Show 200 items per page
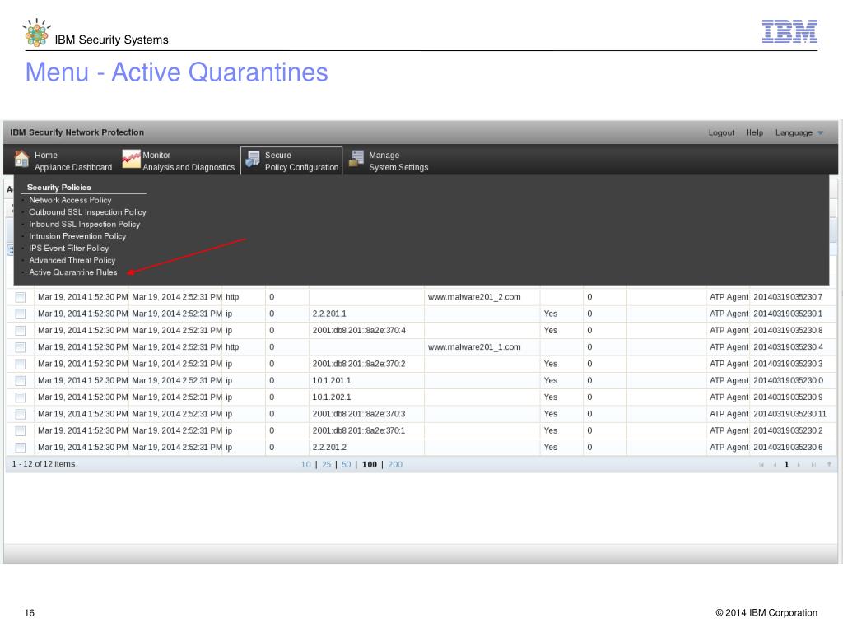Screen dimensions: 843x632 point(395,465)
